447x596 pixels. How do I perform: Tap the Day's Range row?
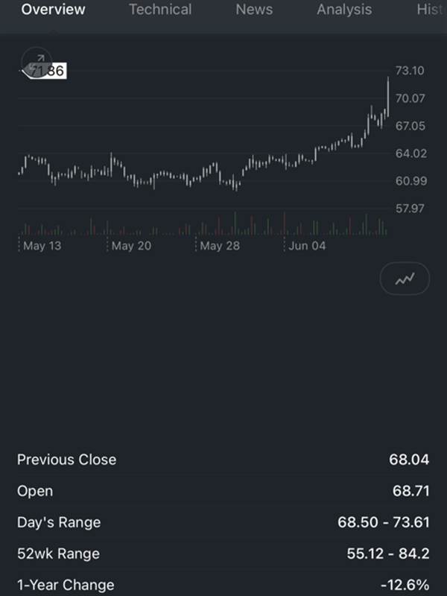223,522
